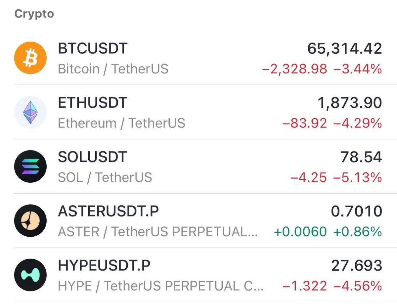
Task: Open the HYPEUSDT.P perpetual symbol
Action: pyautogui.click(x=104, y=265)
